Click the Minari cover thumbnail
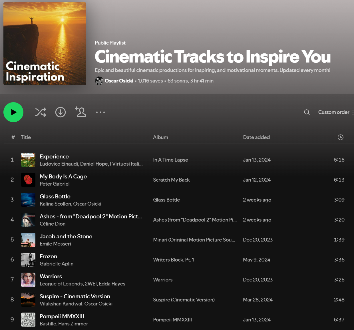 point(28,240)
